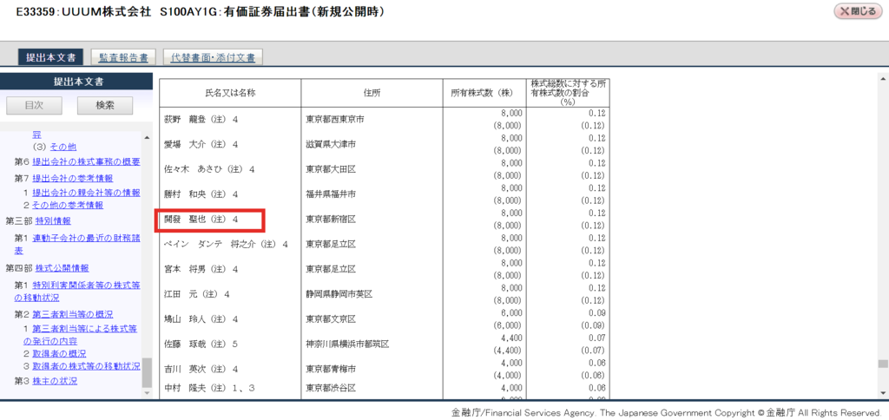This screenshot has height=420, width=889.
Task: Click sidebar scrollbar down arrow
Action: point(147,393)
